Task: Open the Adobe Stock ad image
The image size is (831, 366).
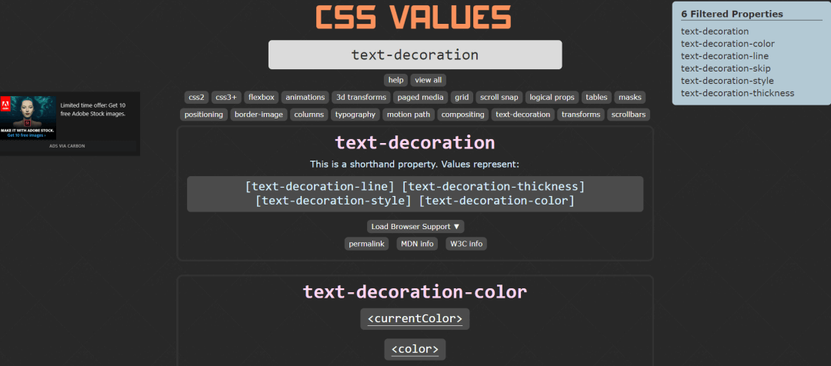Action: 28,118
